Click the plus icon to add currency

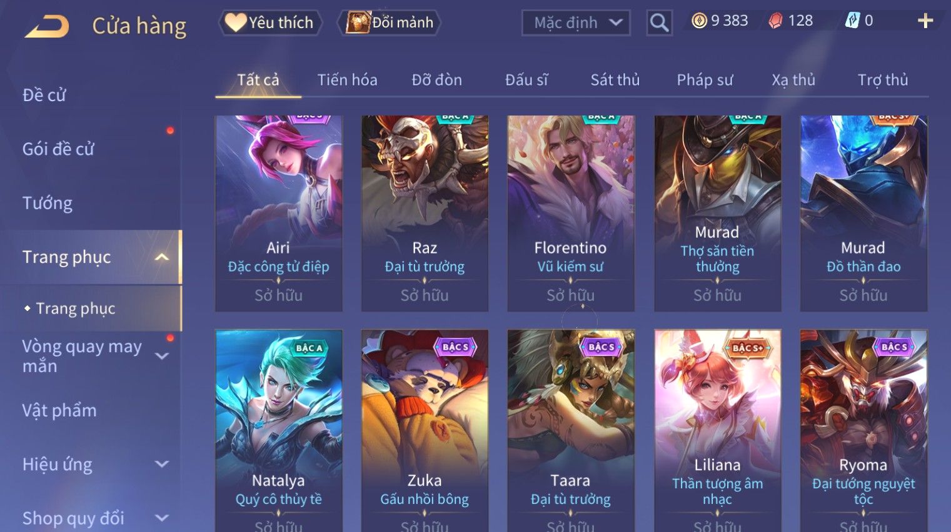coord(925,21)
